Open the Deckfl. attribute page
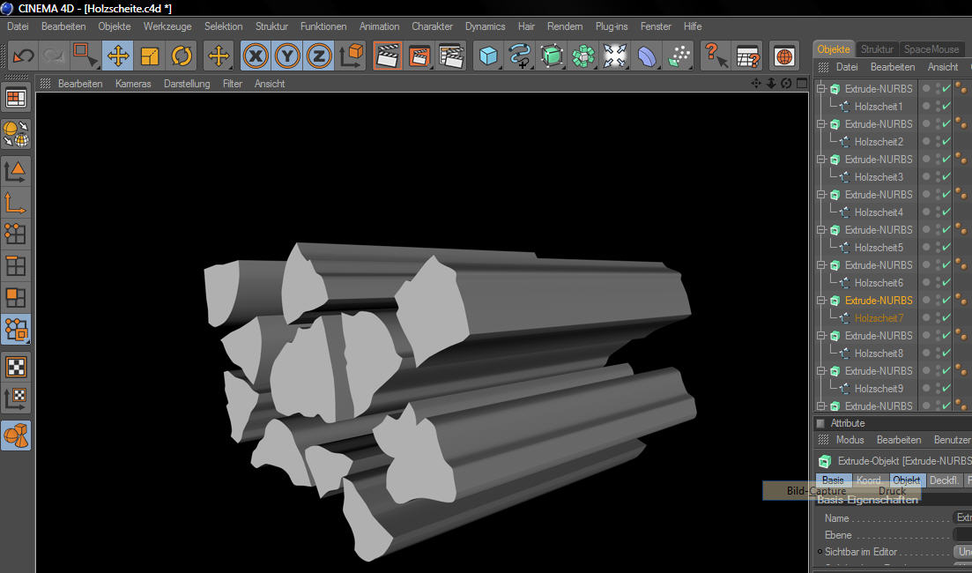This screenshot has width=972, height=573. coord(944,480)
